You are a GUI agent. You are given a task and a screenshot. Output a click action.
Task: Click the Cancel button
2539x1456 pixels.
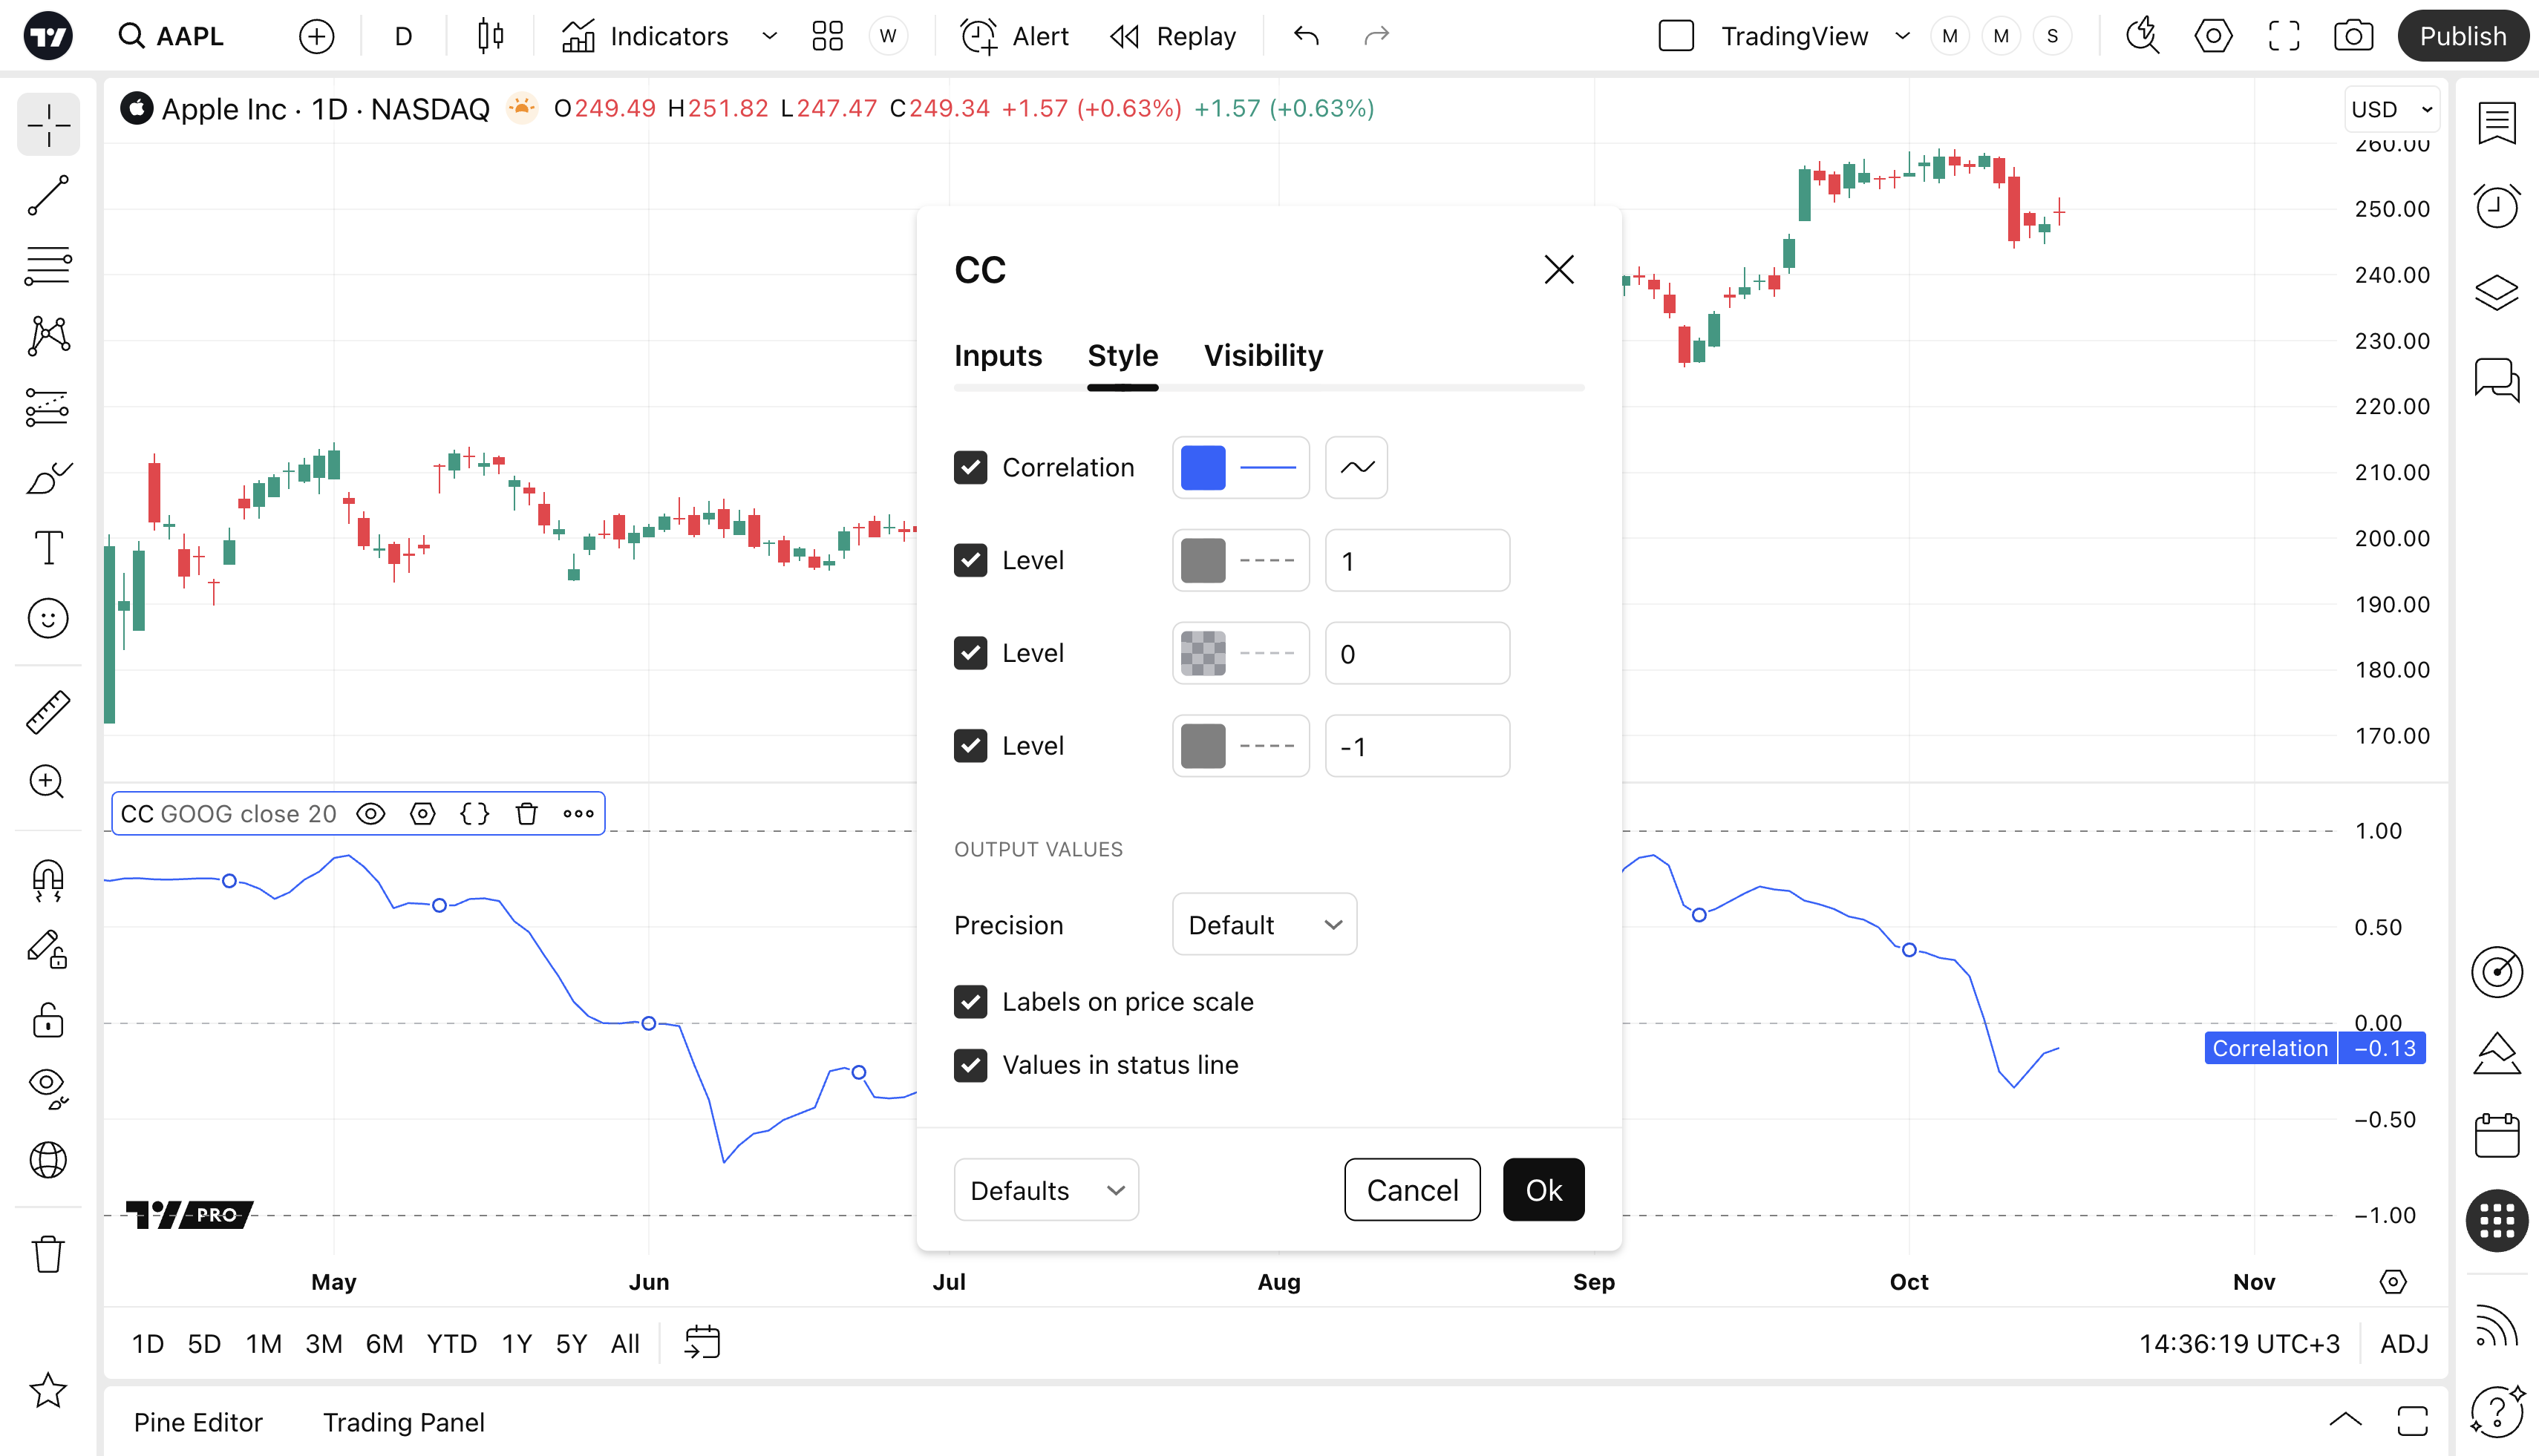coord(1411,1190)
